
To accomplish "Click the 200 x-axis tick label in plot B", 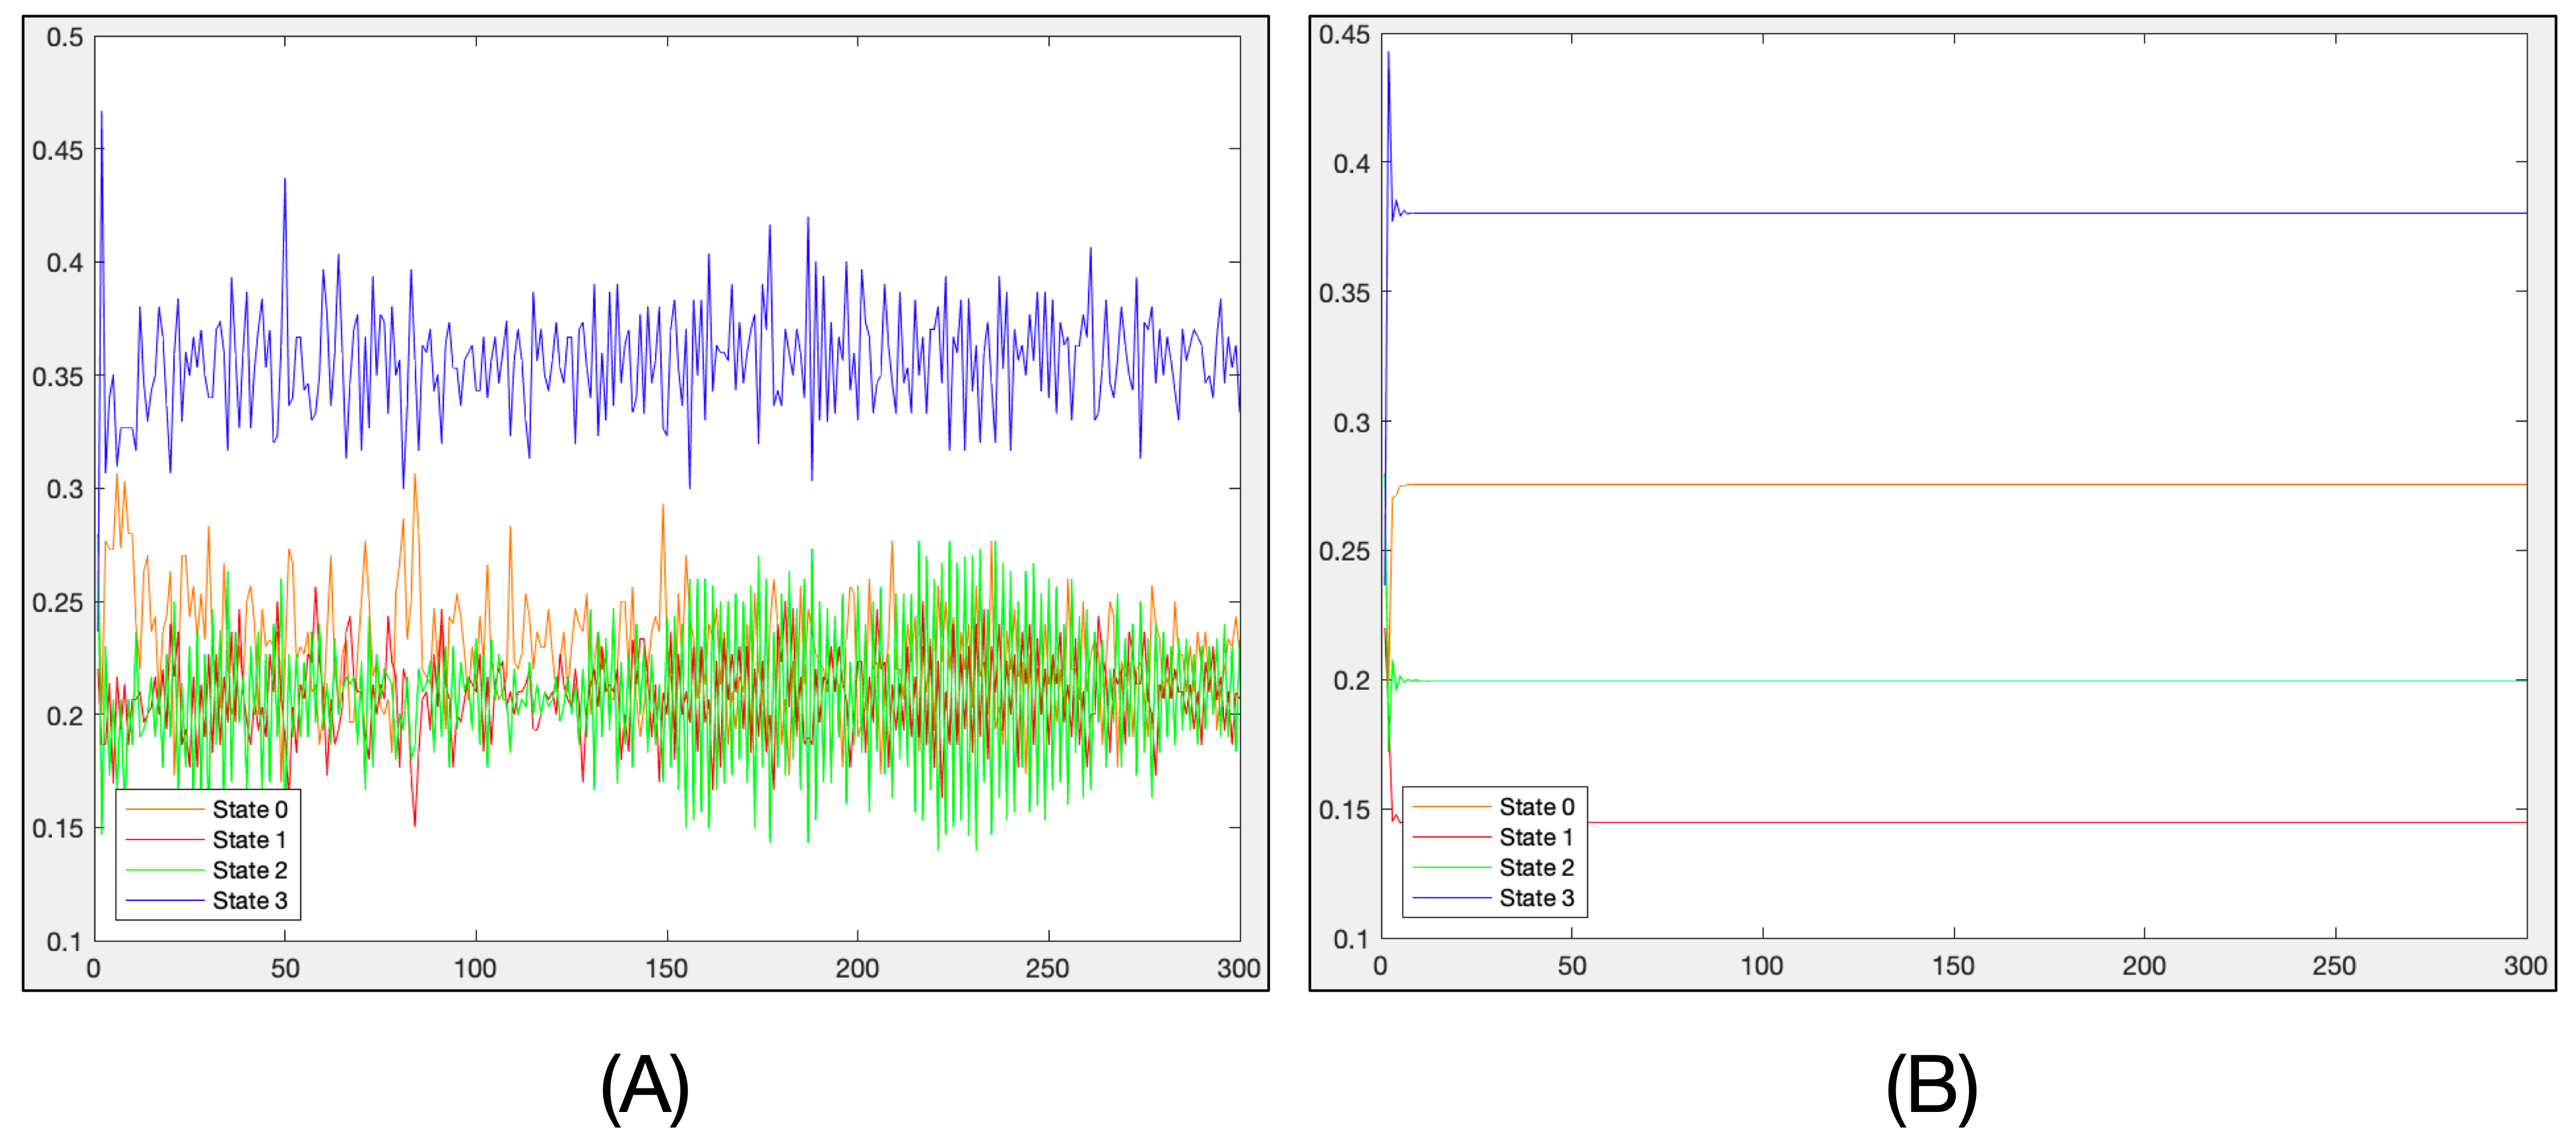I will point(2144,965).
